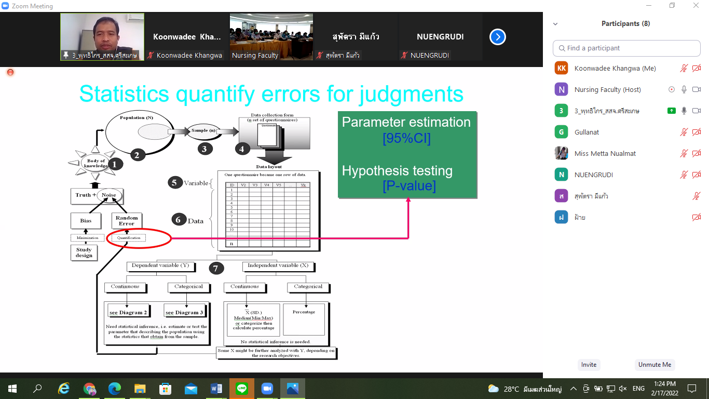Show the next video thumbnails with the blue arrow
Screen dimensions: 709x399
point(497,37)
